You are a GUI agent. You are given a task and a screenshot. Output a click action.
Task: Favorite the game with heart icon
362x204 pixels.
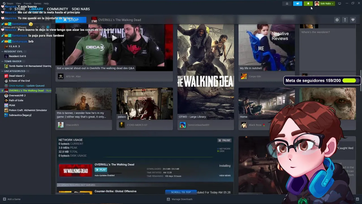pyautogui.click(x=353, y=20)
